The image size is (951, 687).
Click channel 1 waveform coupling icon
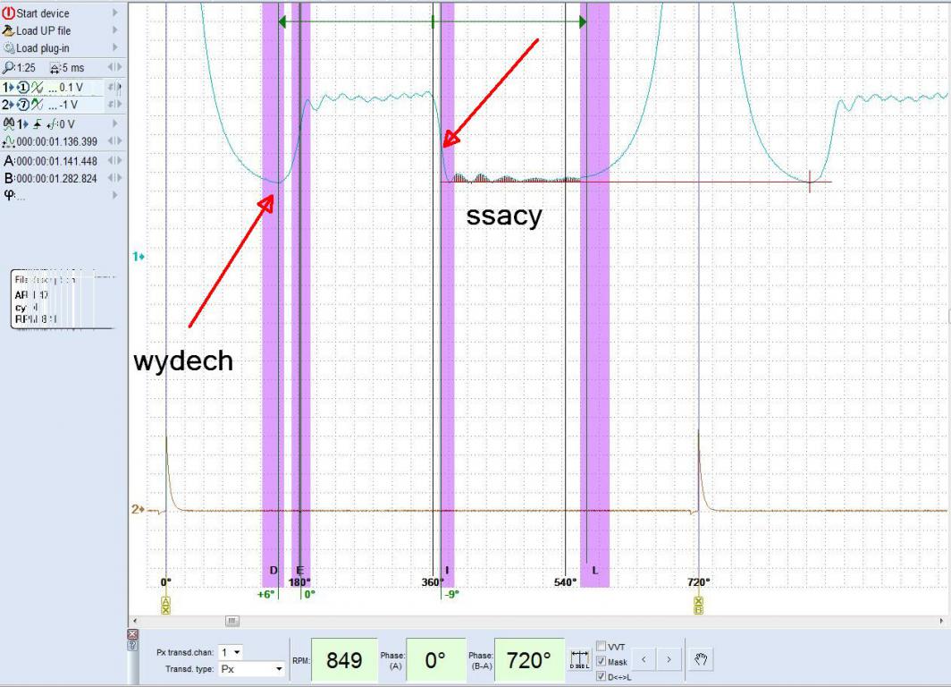37,88
